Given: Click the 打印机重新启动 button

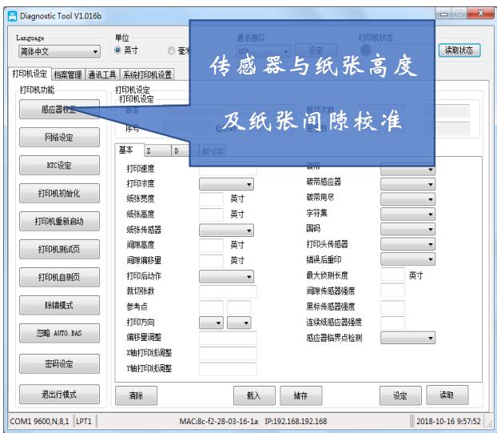Looking at the screenshot, I should pyautogui.click(x=59, y=221).
